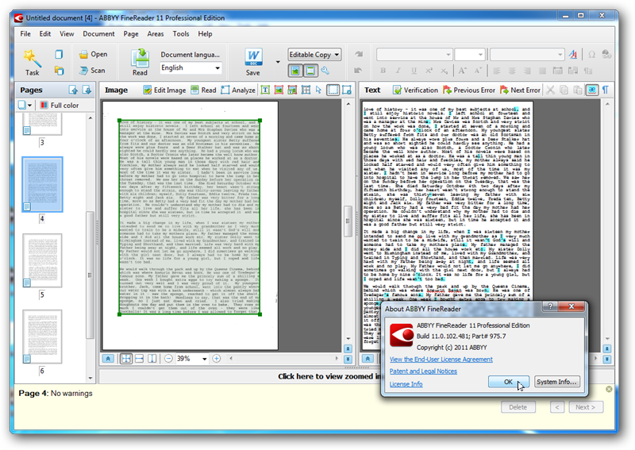Close the yellow warnings pane round x icon
Image resolution: width=635 pixels, height=450 pixels.
click(609, 389)
